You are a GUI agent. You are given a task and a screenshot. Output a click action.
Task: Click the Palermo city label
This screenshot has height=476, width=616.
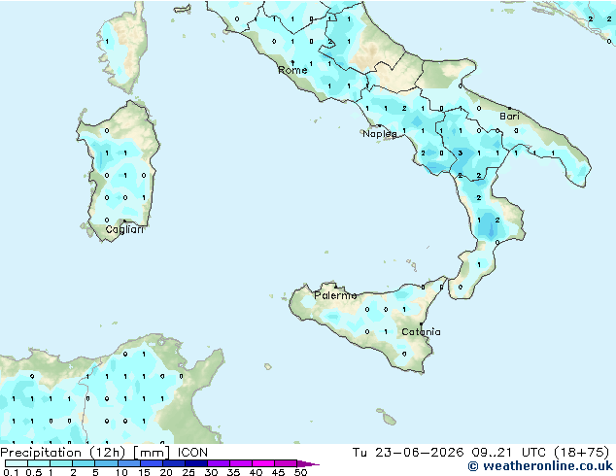point(335,295)
